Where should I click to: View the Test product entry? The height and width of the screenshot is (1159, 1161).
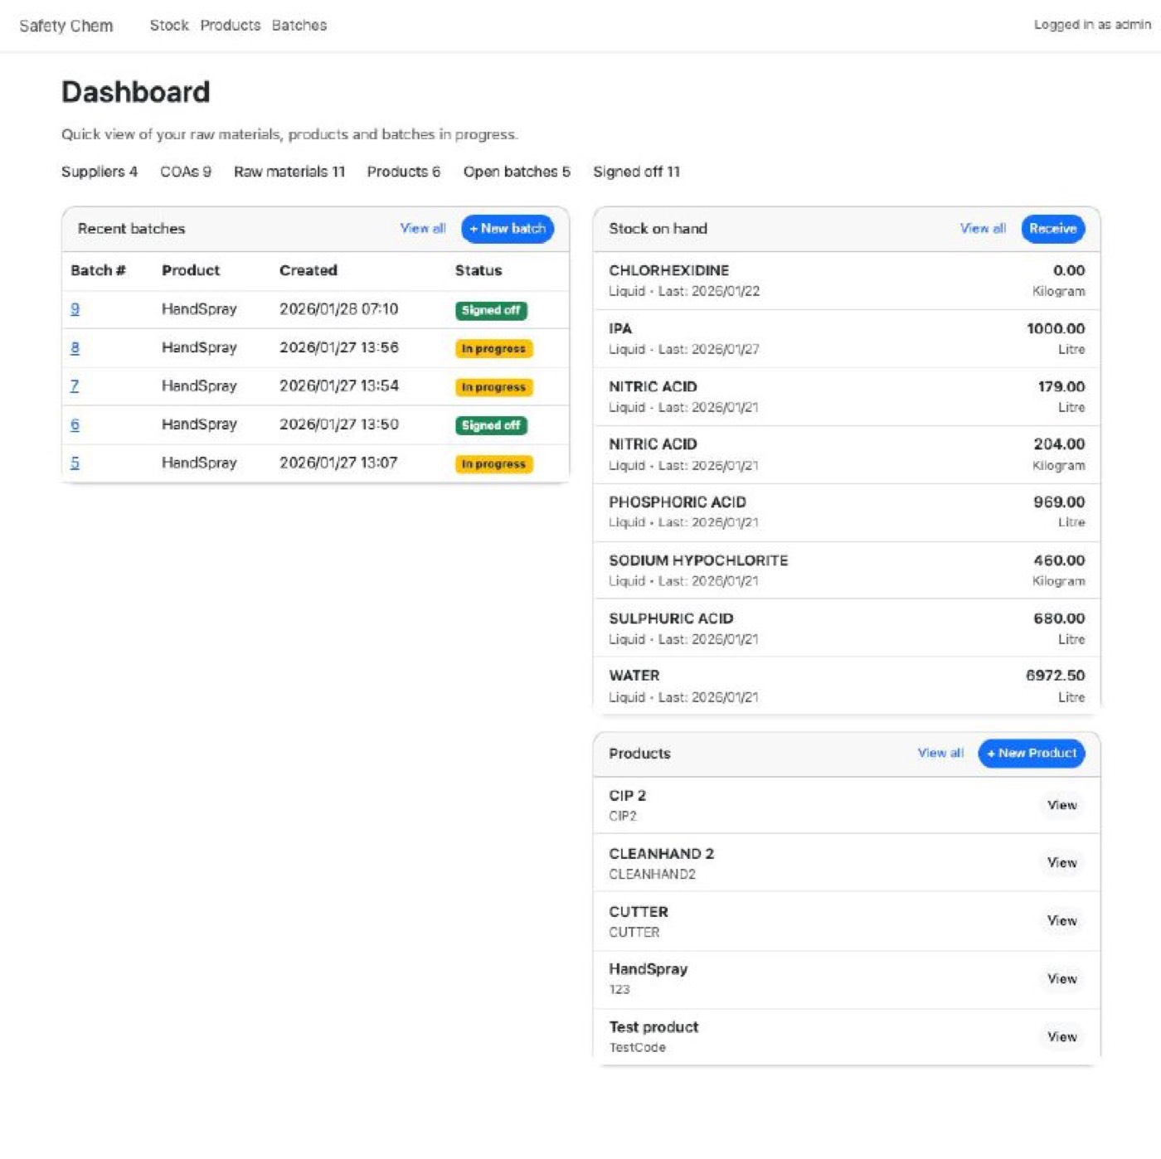pos(1062,1036)
